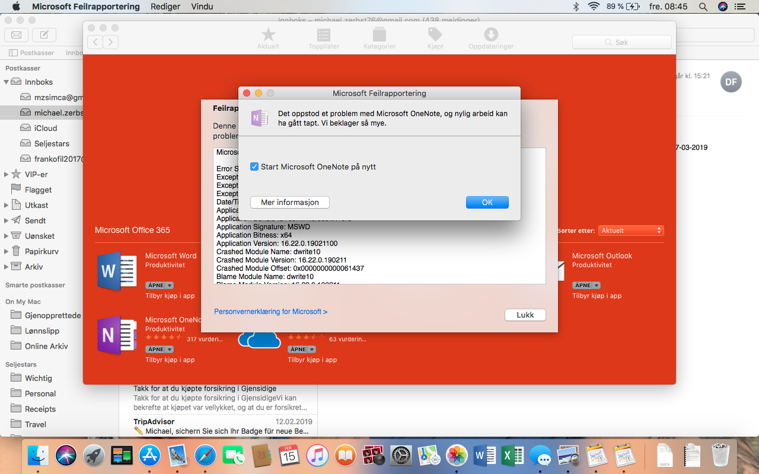Open the Vindu menu
Viewport: 759px width, 474px height.
coord(202,7)
